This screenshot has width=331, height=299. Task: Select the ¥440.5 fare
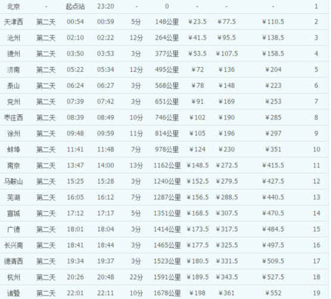(x=273, y=197)
